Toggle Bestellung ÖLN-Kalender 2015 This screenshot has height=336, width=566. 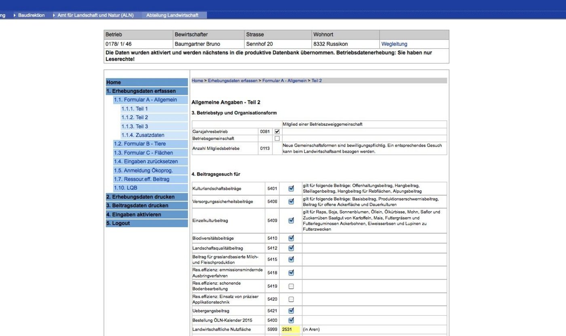coord(290,320)
